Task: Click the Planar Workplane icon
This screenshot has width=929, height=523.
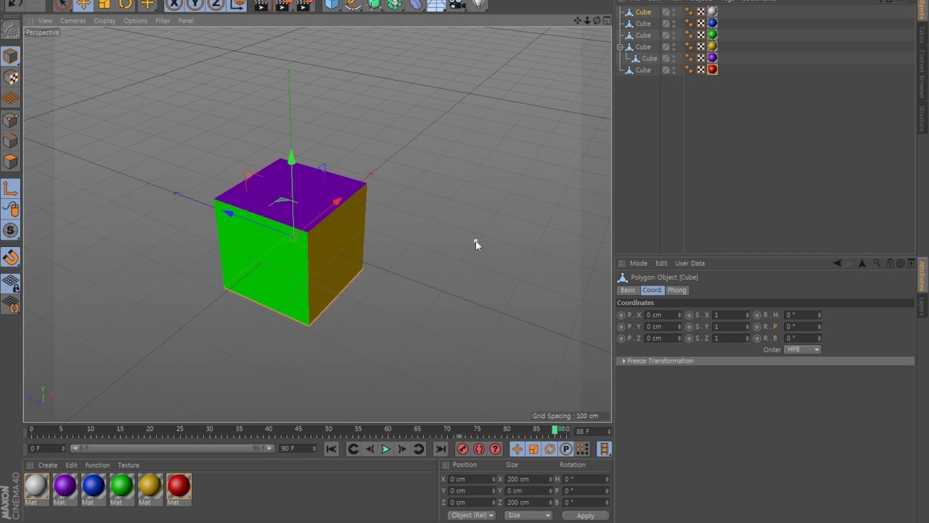Action: (x=10, y=304)
